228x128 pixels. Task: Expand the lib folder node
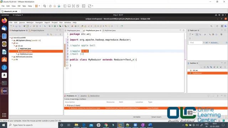pos(12,59)
